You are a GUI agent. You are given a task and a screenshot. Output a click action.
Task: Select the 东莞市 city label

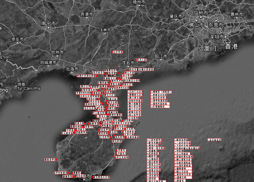pos(216,25)
